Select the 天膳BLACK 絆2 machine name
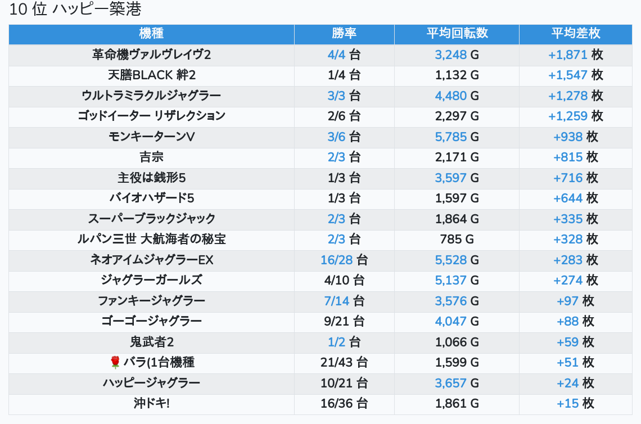 tap(151, 75)
